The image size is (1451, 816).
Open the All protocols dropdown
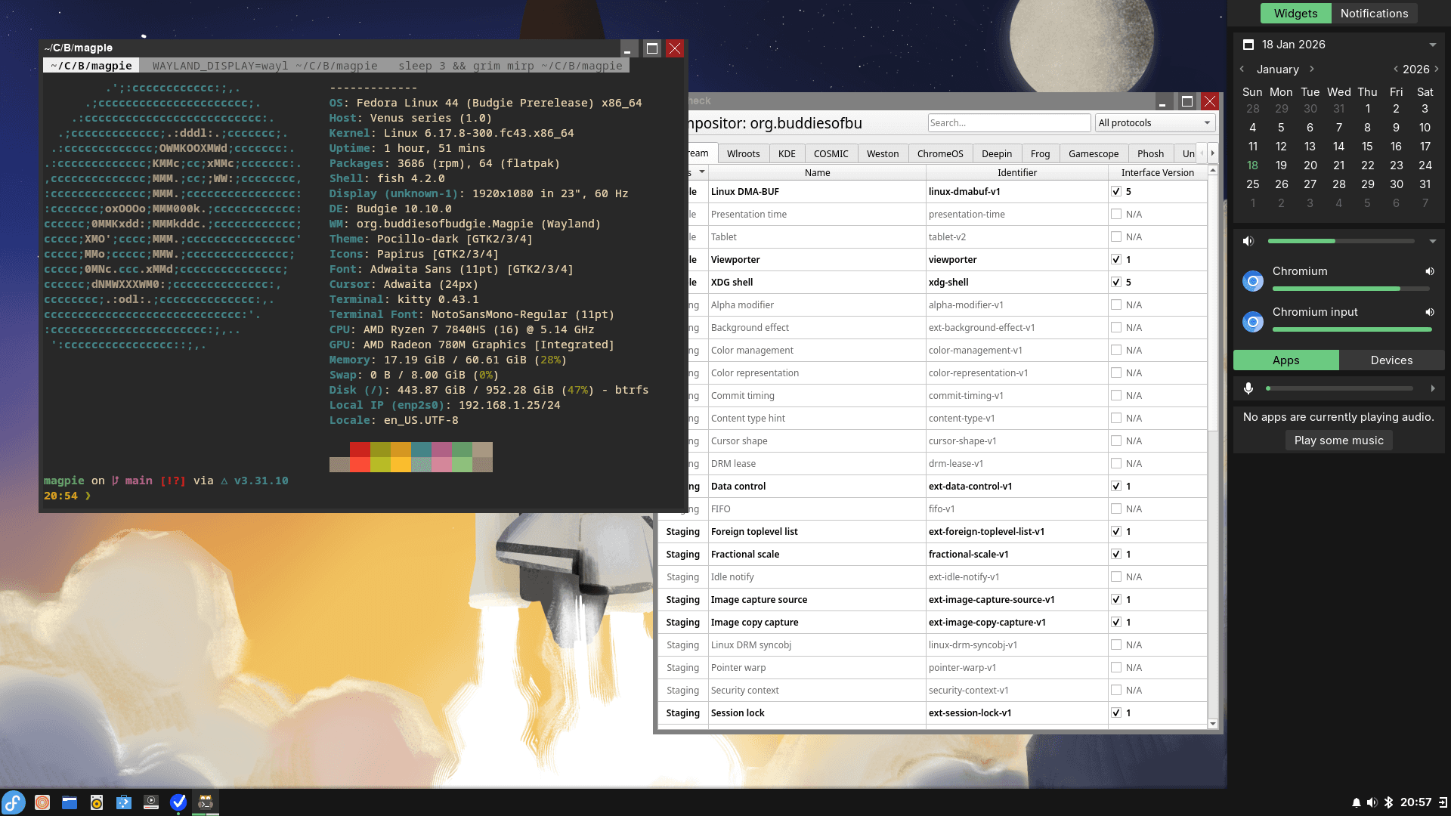[x=1154, y=122]
